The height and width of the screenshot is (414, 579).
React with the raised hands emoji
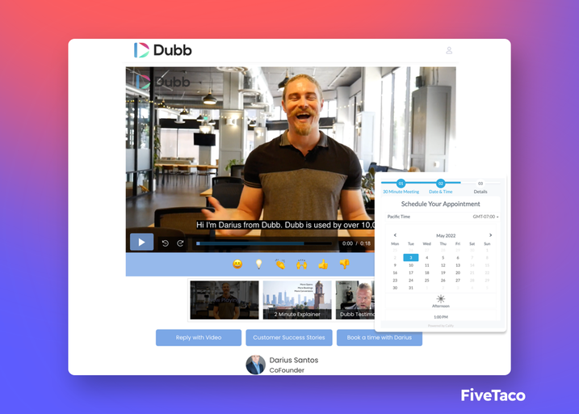tap(302, 264)
